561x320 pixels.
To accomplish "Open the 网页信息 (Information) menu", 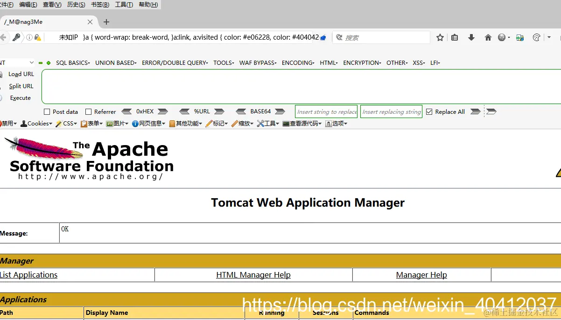I will click(149, 124).
